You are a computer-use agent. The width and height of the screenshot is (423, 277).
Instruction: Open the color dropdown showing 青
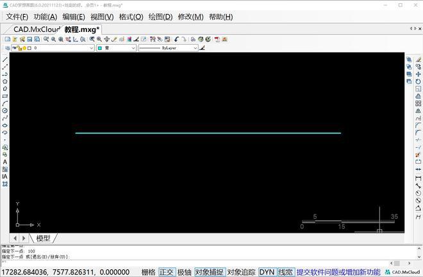point(116,48)
